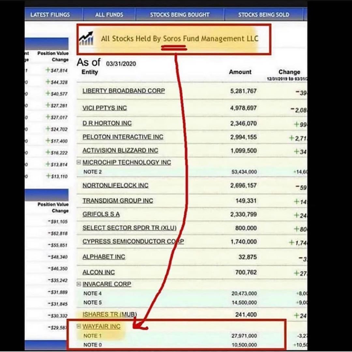Select the amount 2,346,070

pos(243,124)
